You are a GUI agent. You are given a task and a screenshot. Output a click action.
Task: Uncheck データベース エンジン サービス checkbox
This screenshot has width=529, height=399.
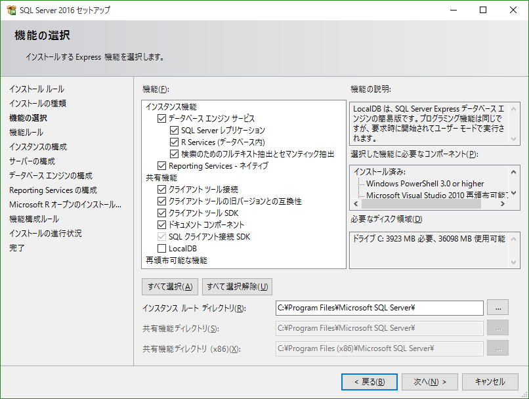(x=162, y=119)
